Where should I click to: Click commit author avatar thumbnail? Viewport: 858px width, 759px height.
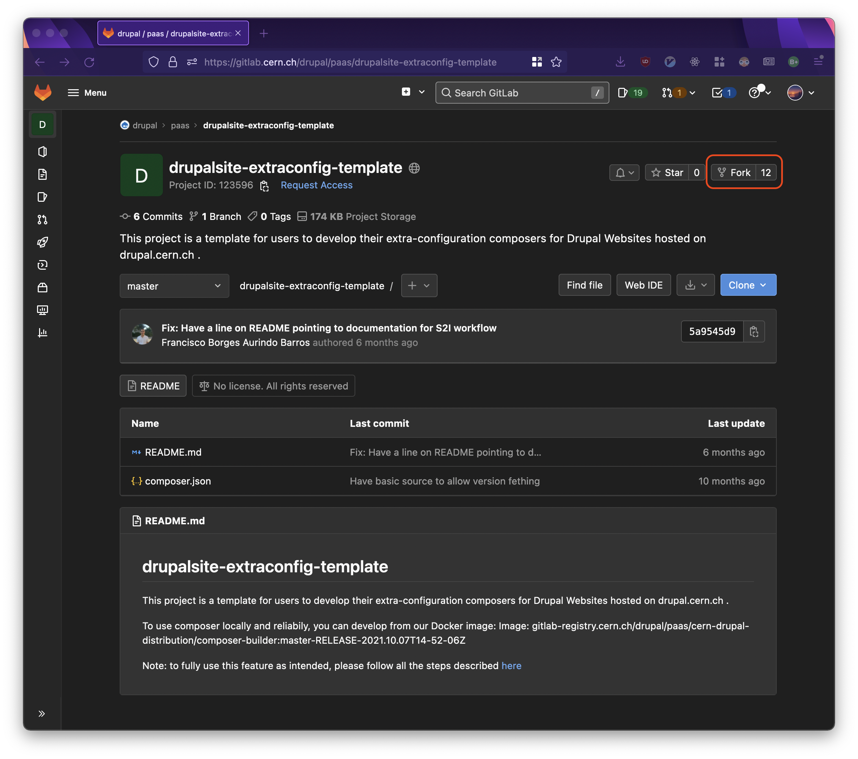coord(142,334)
